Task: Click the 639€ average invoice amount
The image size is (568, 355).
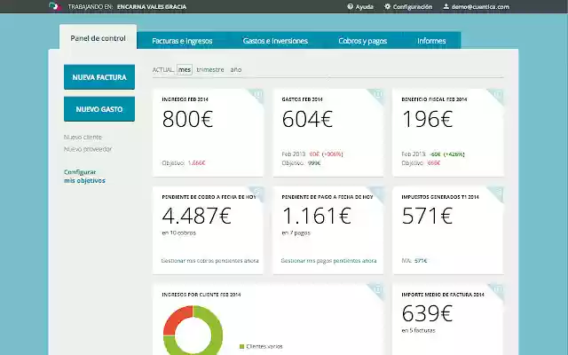Action: pos(428,313)
